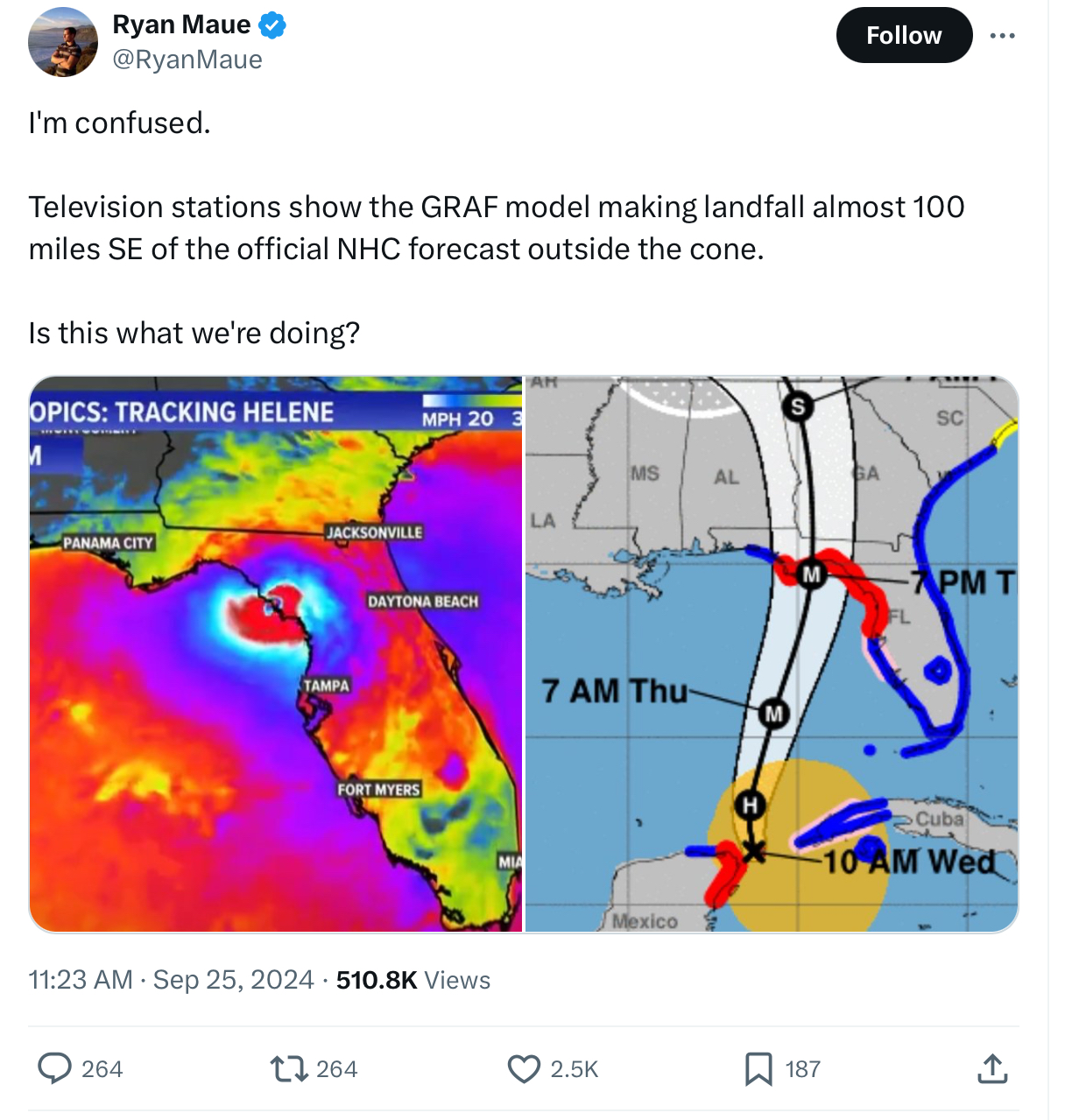The height and width of the screenshot is (1120, 1072).
Task: Click the 2.5K likes count
Action: 575,1068
